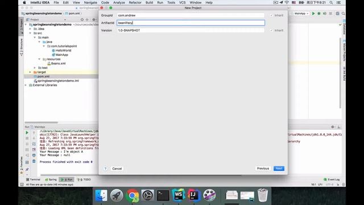Switch to the Terminal tool window tab

click(x=33, y=179)
